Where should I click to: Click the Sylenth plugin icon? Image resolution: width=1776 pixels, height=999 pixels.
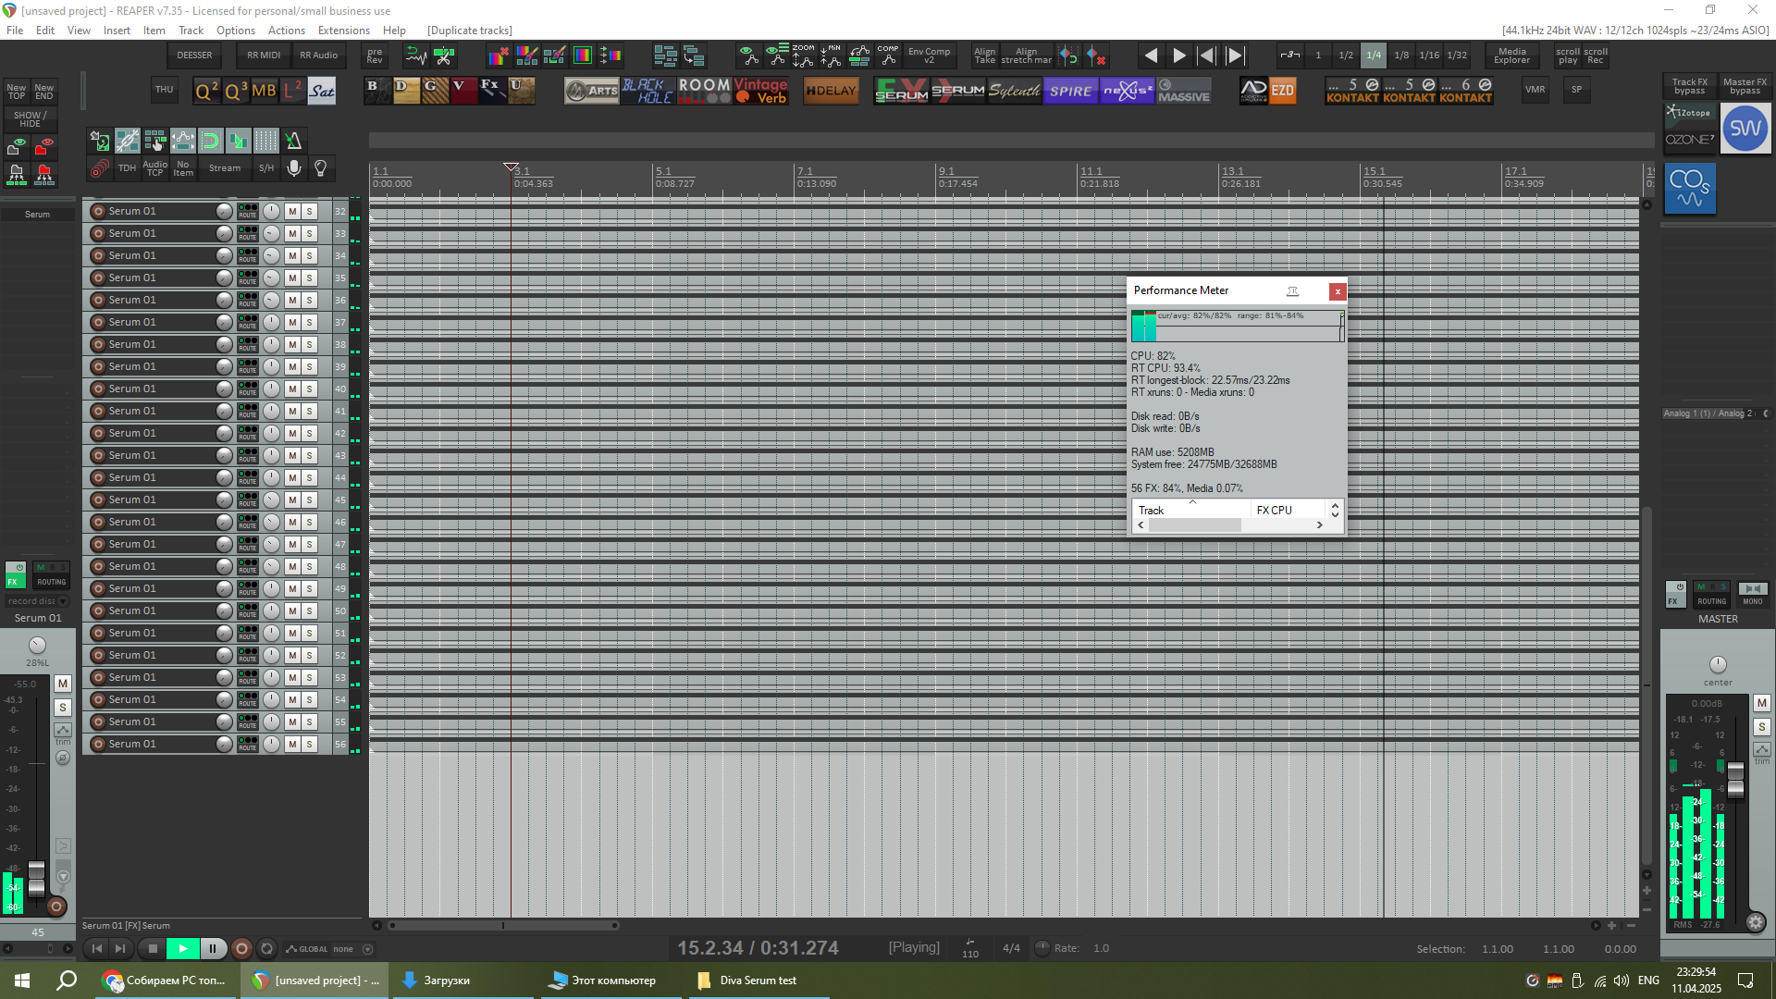click(x=1014, y=91)
